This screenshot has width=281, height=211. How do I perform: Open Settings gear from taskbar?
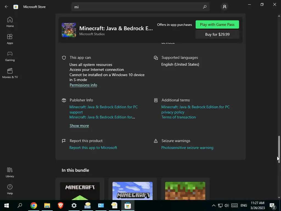74,206
